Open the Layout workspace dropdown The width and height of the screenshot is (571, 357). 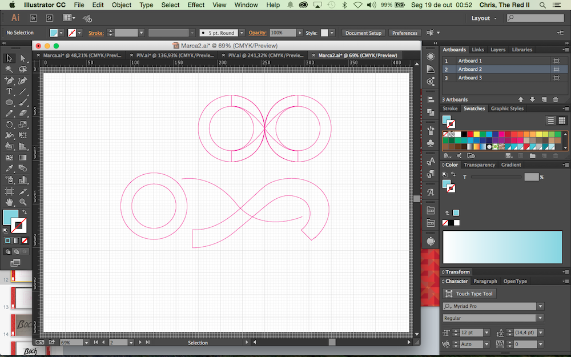coord(484,18)
